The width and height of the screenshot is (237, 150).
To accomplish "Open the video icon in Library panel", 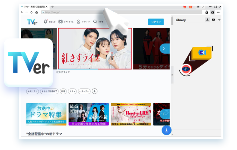I will [213, 20].
